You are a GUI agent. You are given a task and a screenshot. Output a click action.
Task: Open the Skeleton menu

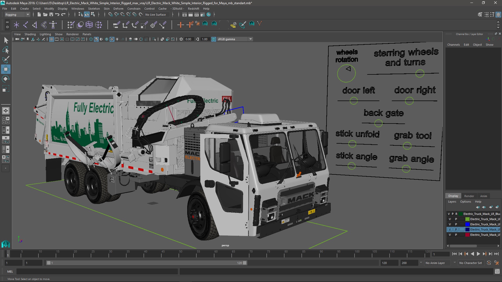[94, 9]
